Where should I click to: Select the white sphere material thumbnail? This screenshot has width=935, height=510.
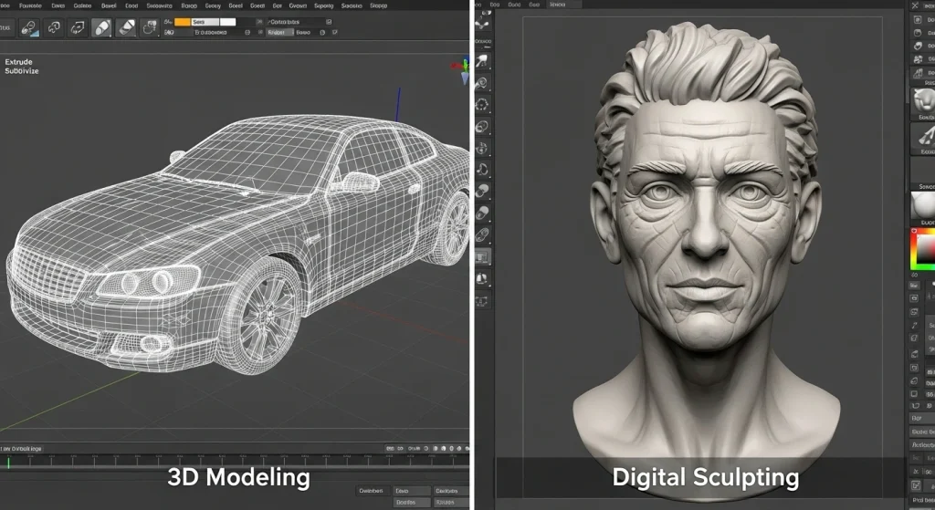(924, 205)
